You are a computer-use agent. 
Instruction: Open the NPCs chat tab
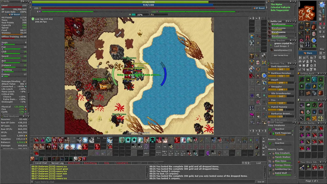click(x=155, y=163)
